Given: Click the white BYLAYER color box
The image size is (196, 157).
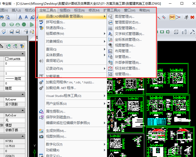Looking at the screenshot, I should click(x=7, y=59).
